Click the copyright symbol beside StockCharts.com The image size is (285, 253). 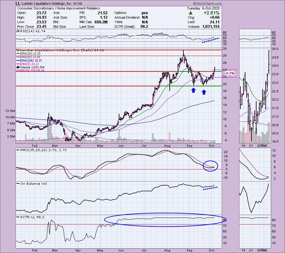click(x=194, y=3)
